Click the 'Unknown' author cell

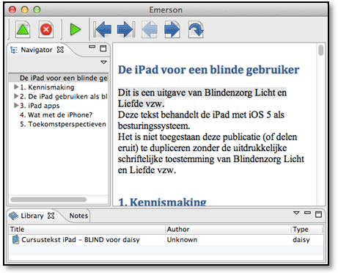coord(182,240)
